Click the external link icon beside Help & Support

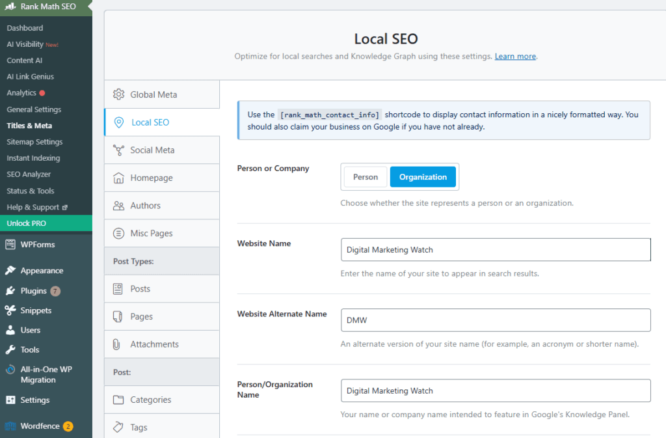(65, 208)
